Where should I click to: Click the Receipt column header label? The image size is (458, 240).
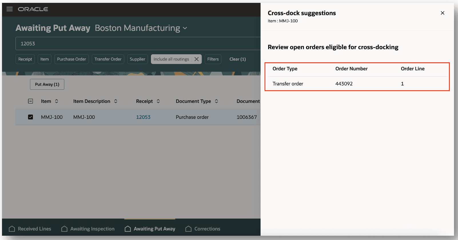click(x=144, y=101)
